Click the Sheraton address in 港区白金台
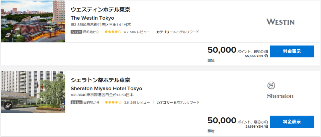This screenshot has width=321, height=137. 102,95
